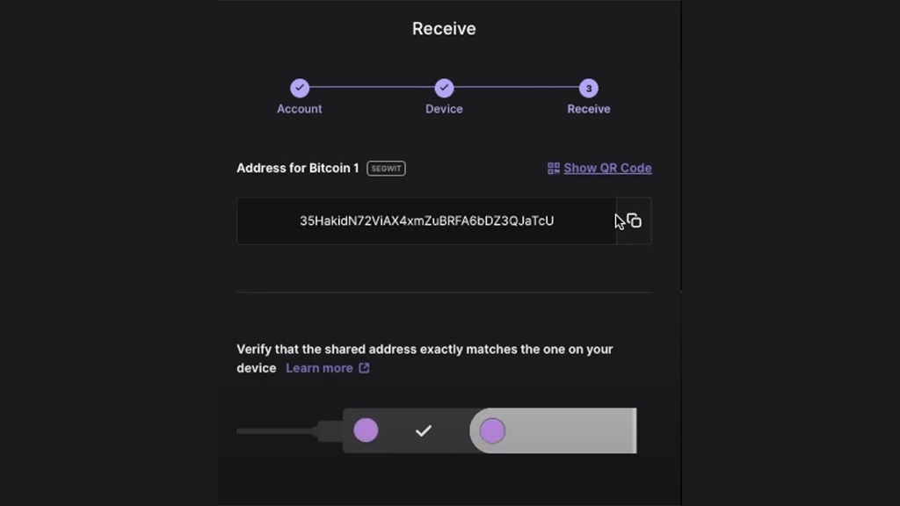Click the device swivel metal cover
The image size is (900, 506).
[554, 430]
